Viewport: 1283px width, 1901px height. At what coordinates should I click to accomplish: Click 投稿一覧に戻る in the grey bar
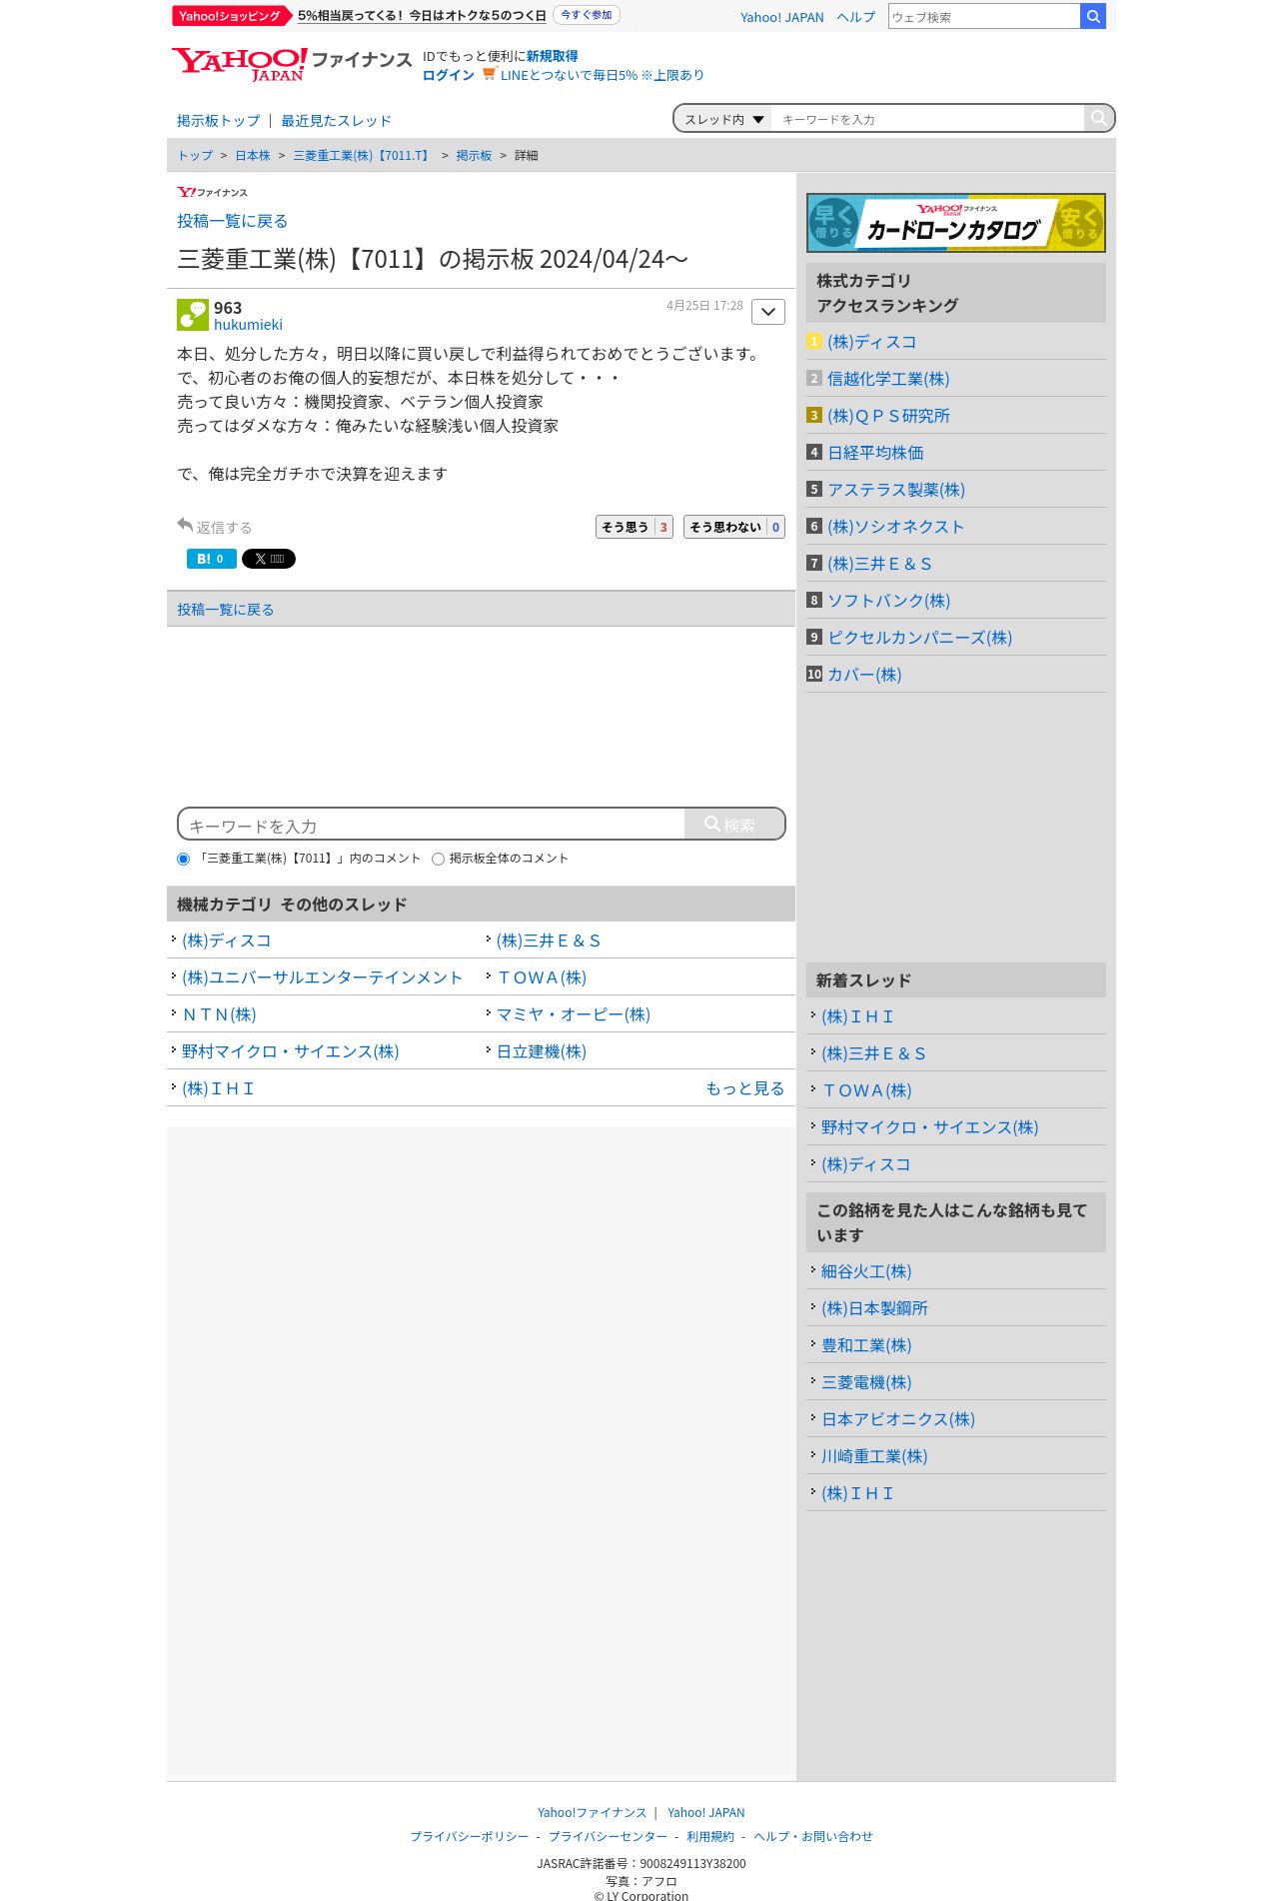(225, 610)
